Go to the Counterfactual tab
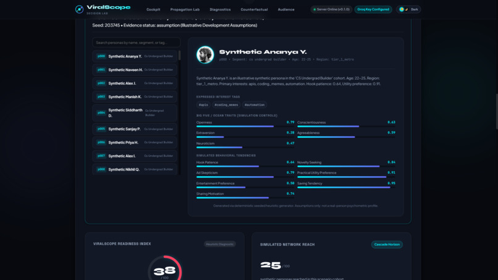This screenshot has width=498, height=280. tap(254, 9)
